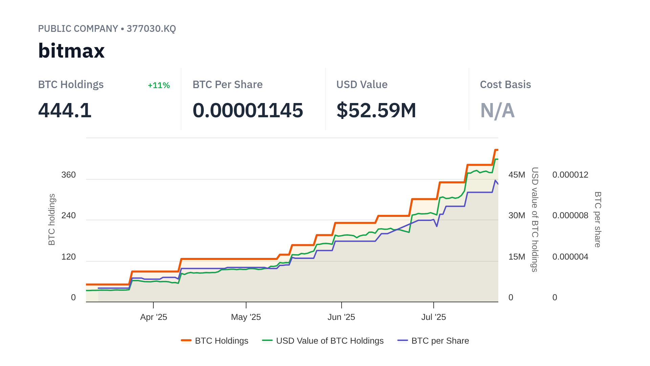This screenshot has height=366, width=650.
Task: Click the Jun '25 axis label
Action: pyautogui.click(x=341, y=317)
